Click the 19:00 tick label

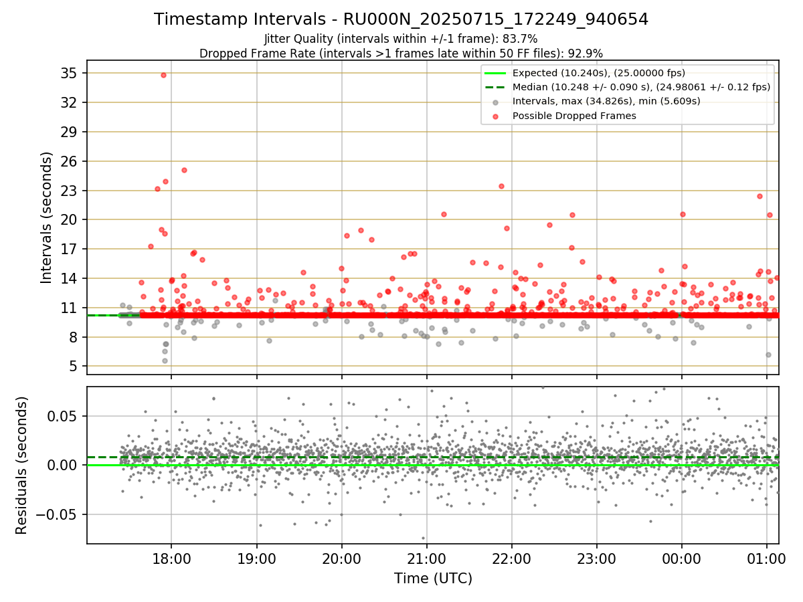[256, 558]
